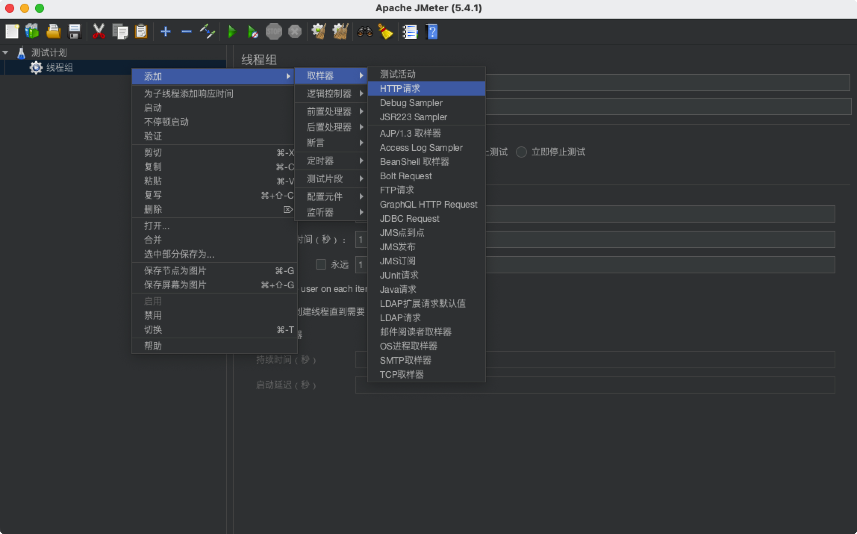Click 剪切 in context menu
The width and height of the screenshot is (857, 534).
click(214, 153)
